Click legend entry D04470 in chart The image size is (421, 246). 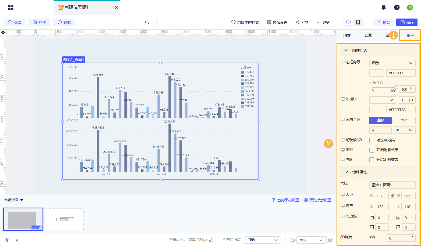click(247, 72)
